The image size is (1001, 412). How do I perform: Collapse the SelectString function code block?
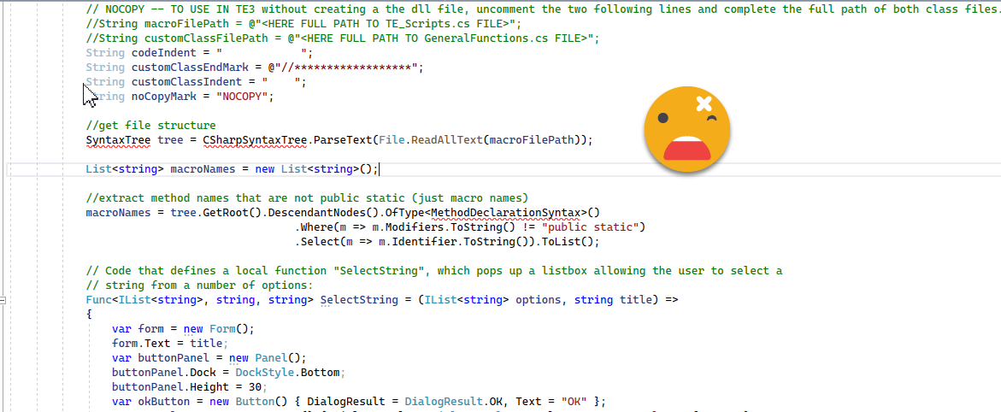pos(3,300)
